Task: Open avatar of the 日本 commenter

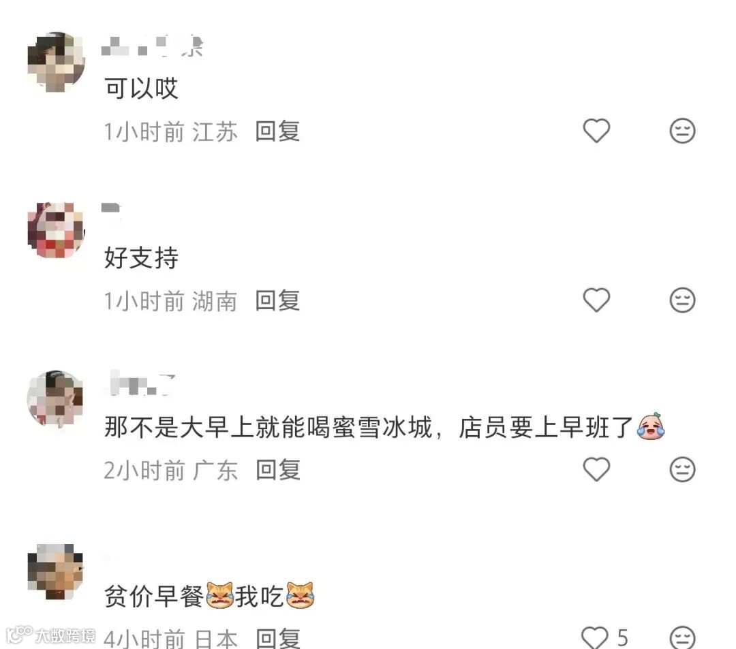Action: [56, 571]
